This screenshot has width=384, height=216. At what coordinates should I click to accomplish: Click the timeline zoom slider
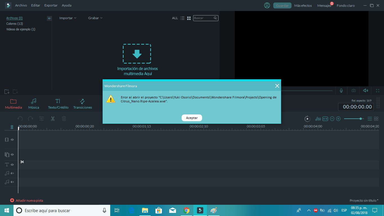pyautogui.click(x=354, y=119)
